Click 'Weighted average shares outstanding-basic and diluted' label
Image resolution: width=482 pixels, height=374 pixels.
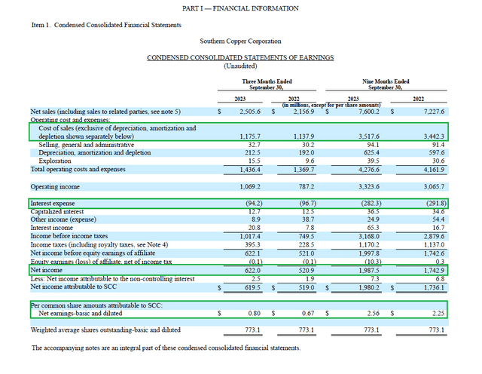point(105,330)
